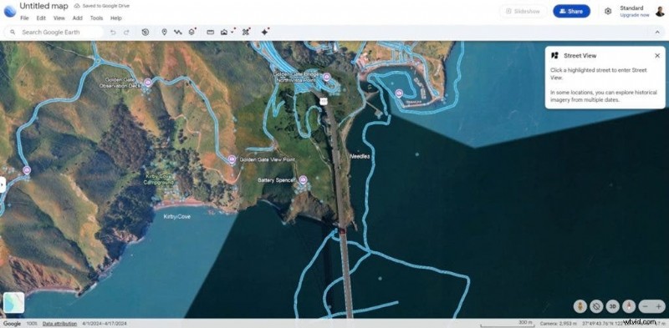
Task: Click the Redo arrow icon
Action: 126,32
